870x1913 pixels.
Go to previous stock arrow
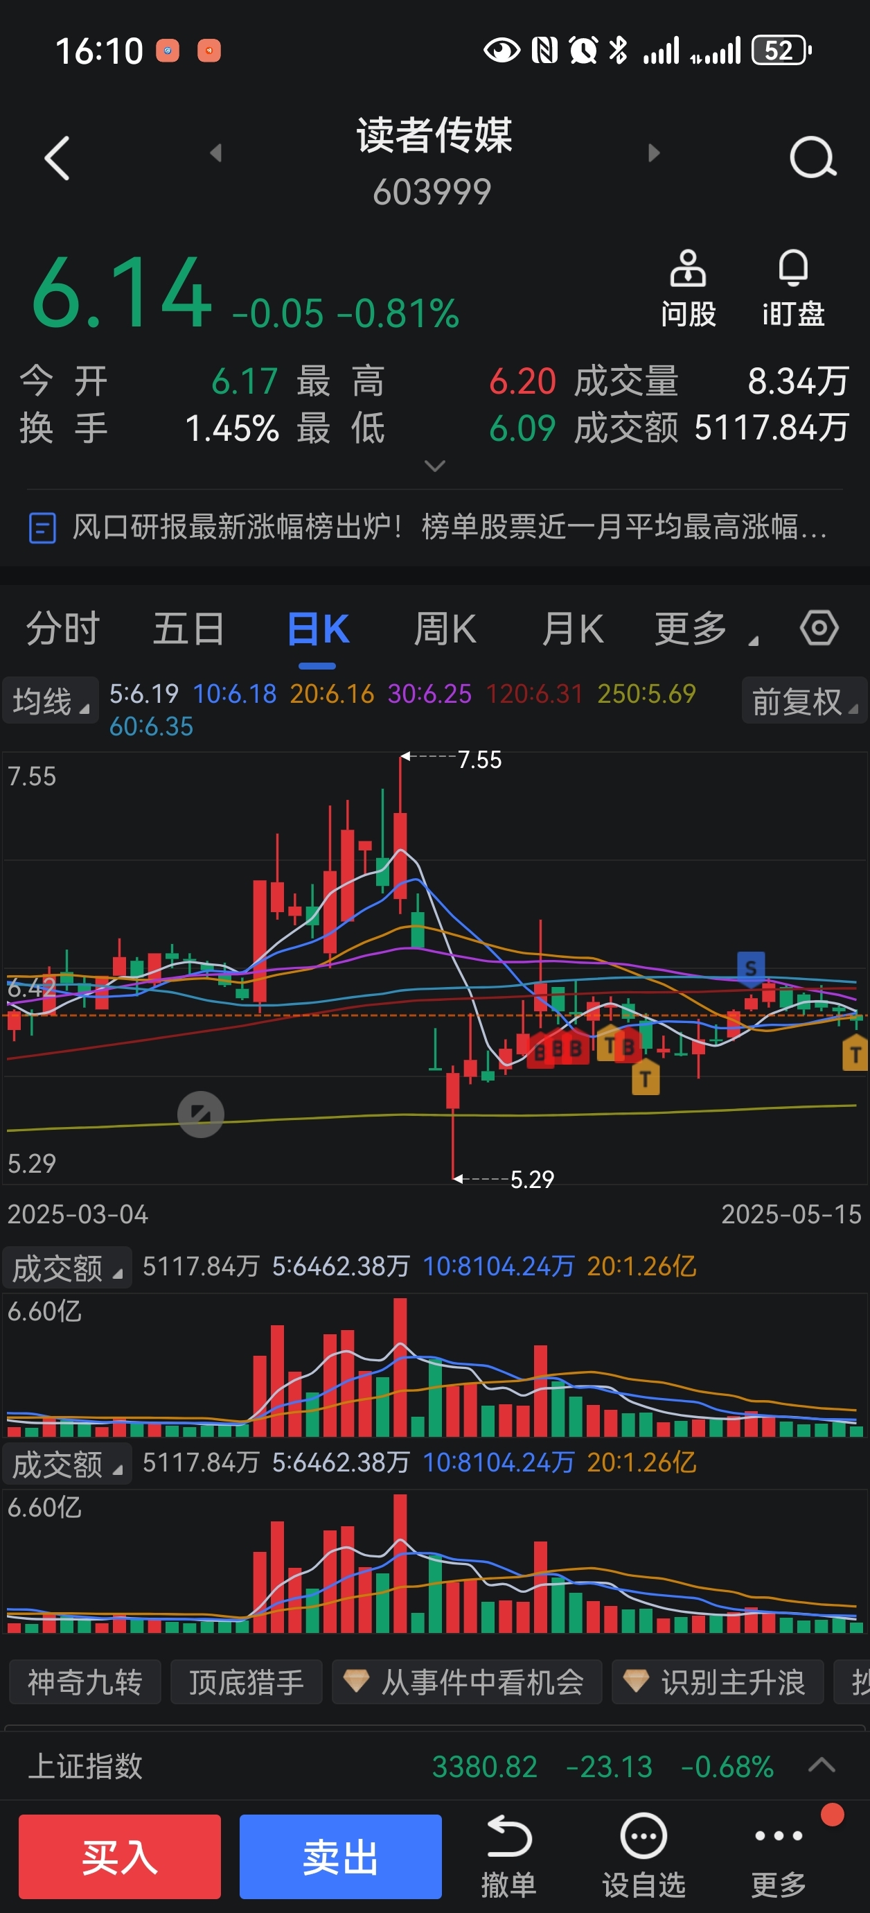pos(216,153)
